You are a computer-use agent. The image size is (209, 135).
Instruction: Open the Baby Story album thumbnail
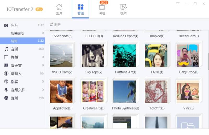pos(188,56)
